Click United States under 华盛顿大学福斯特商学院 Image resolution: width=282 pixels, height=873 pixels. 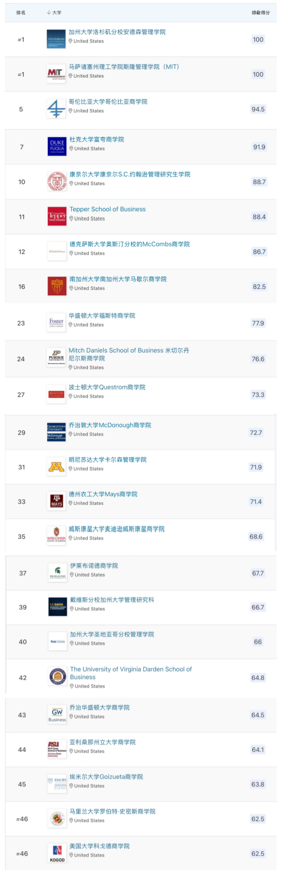click(x=89, y=325)
